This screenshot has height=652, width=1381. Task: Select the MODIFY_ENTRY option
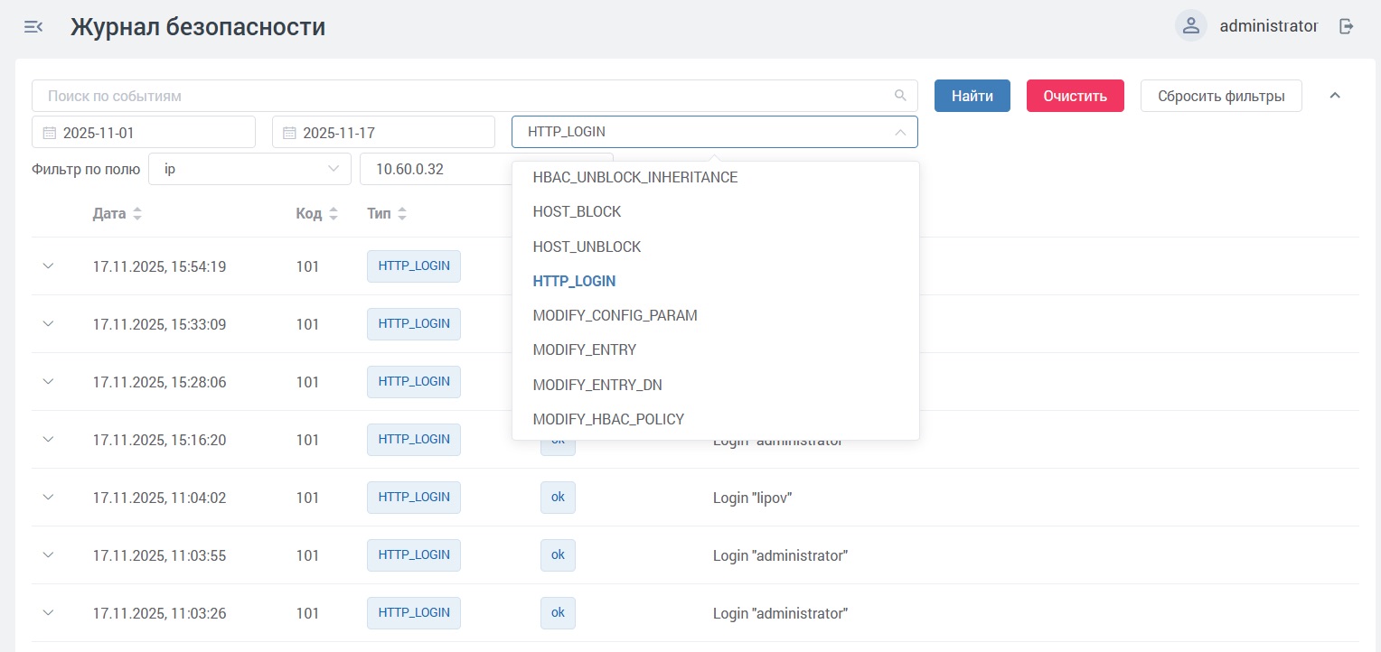point(716,350)
